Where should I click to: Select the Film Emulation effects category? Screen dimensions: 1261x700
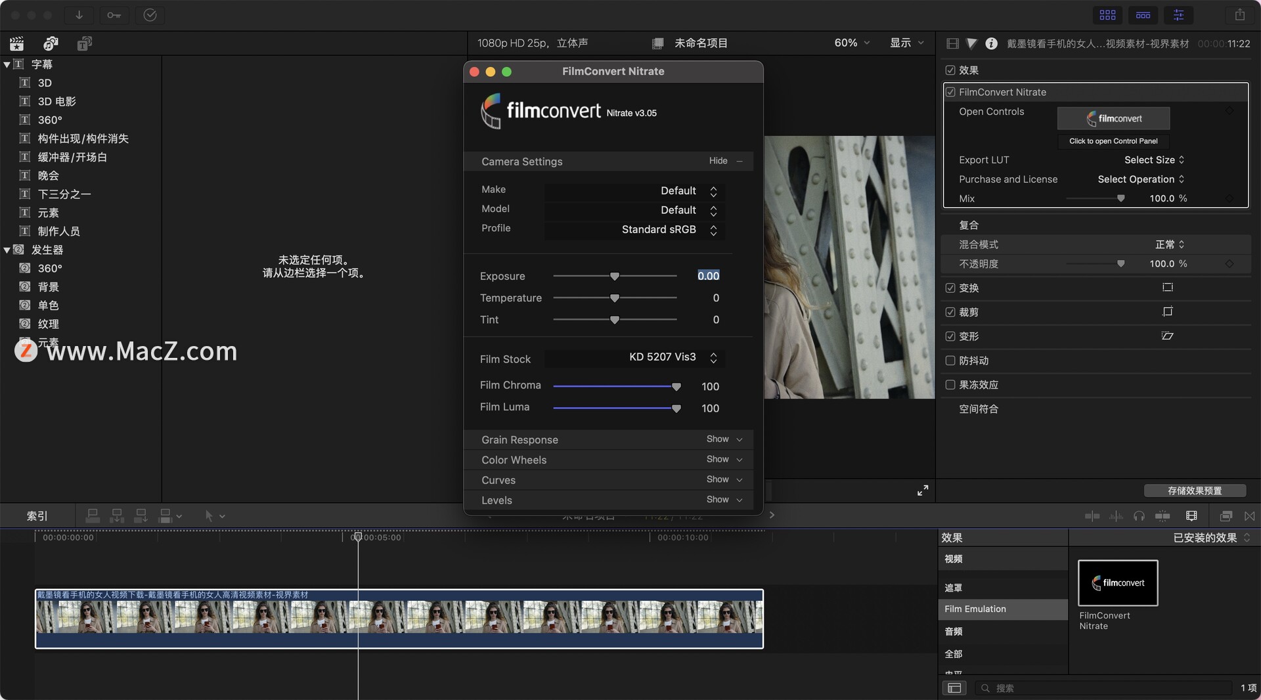pos(1003,609)
